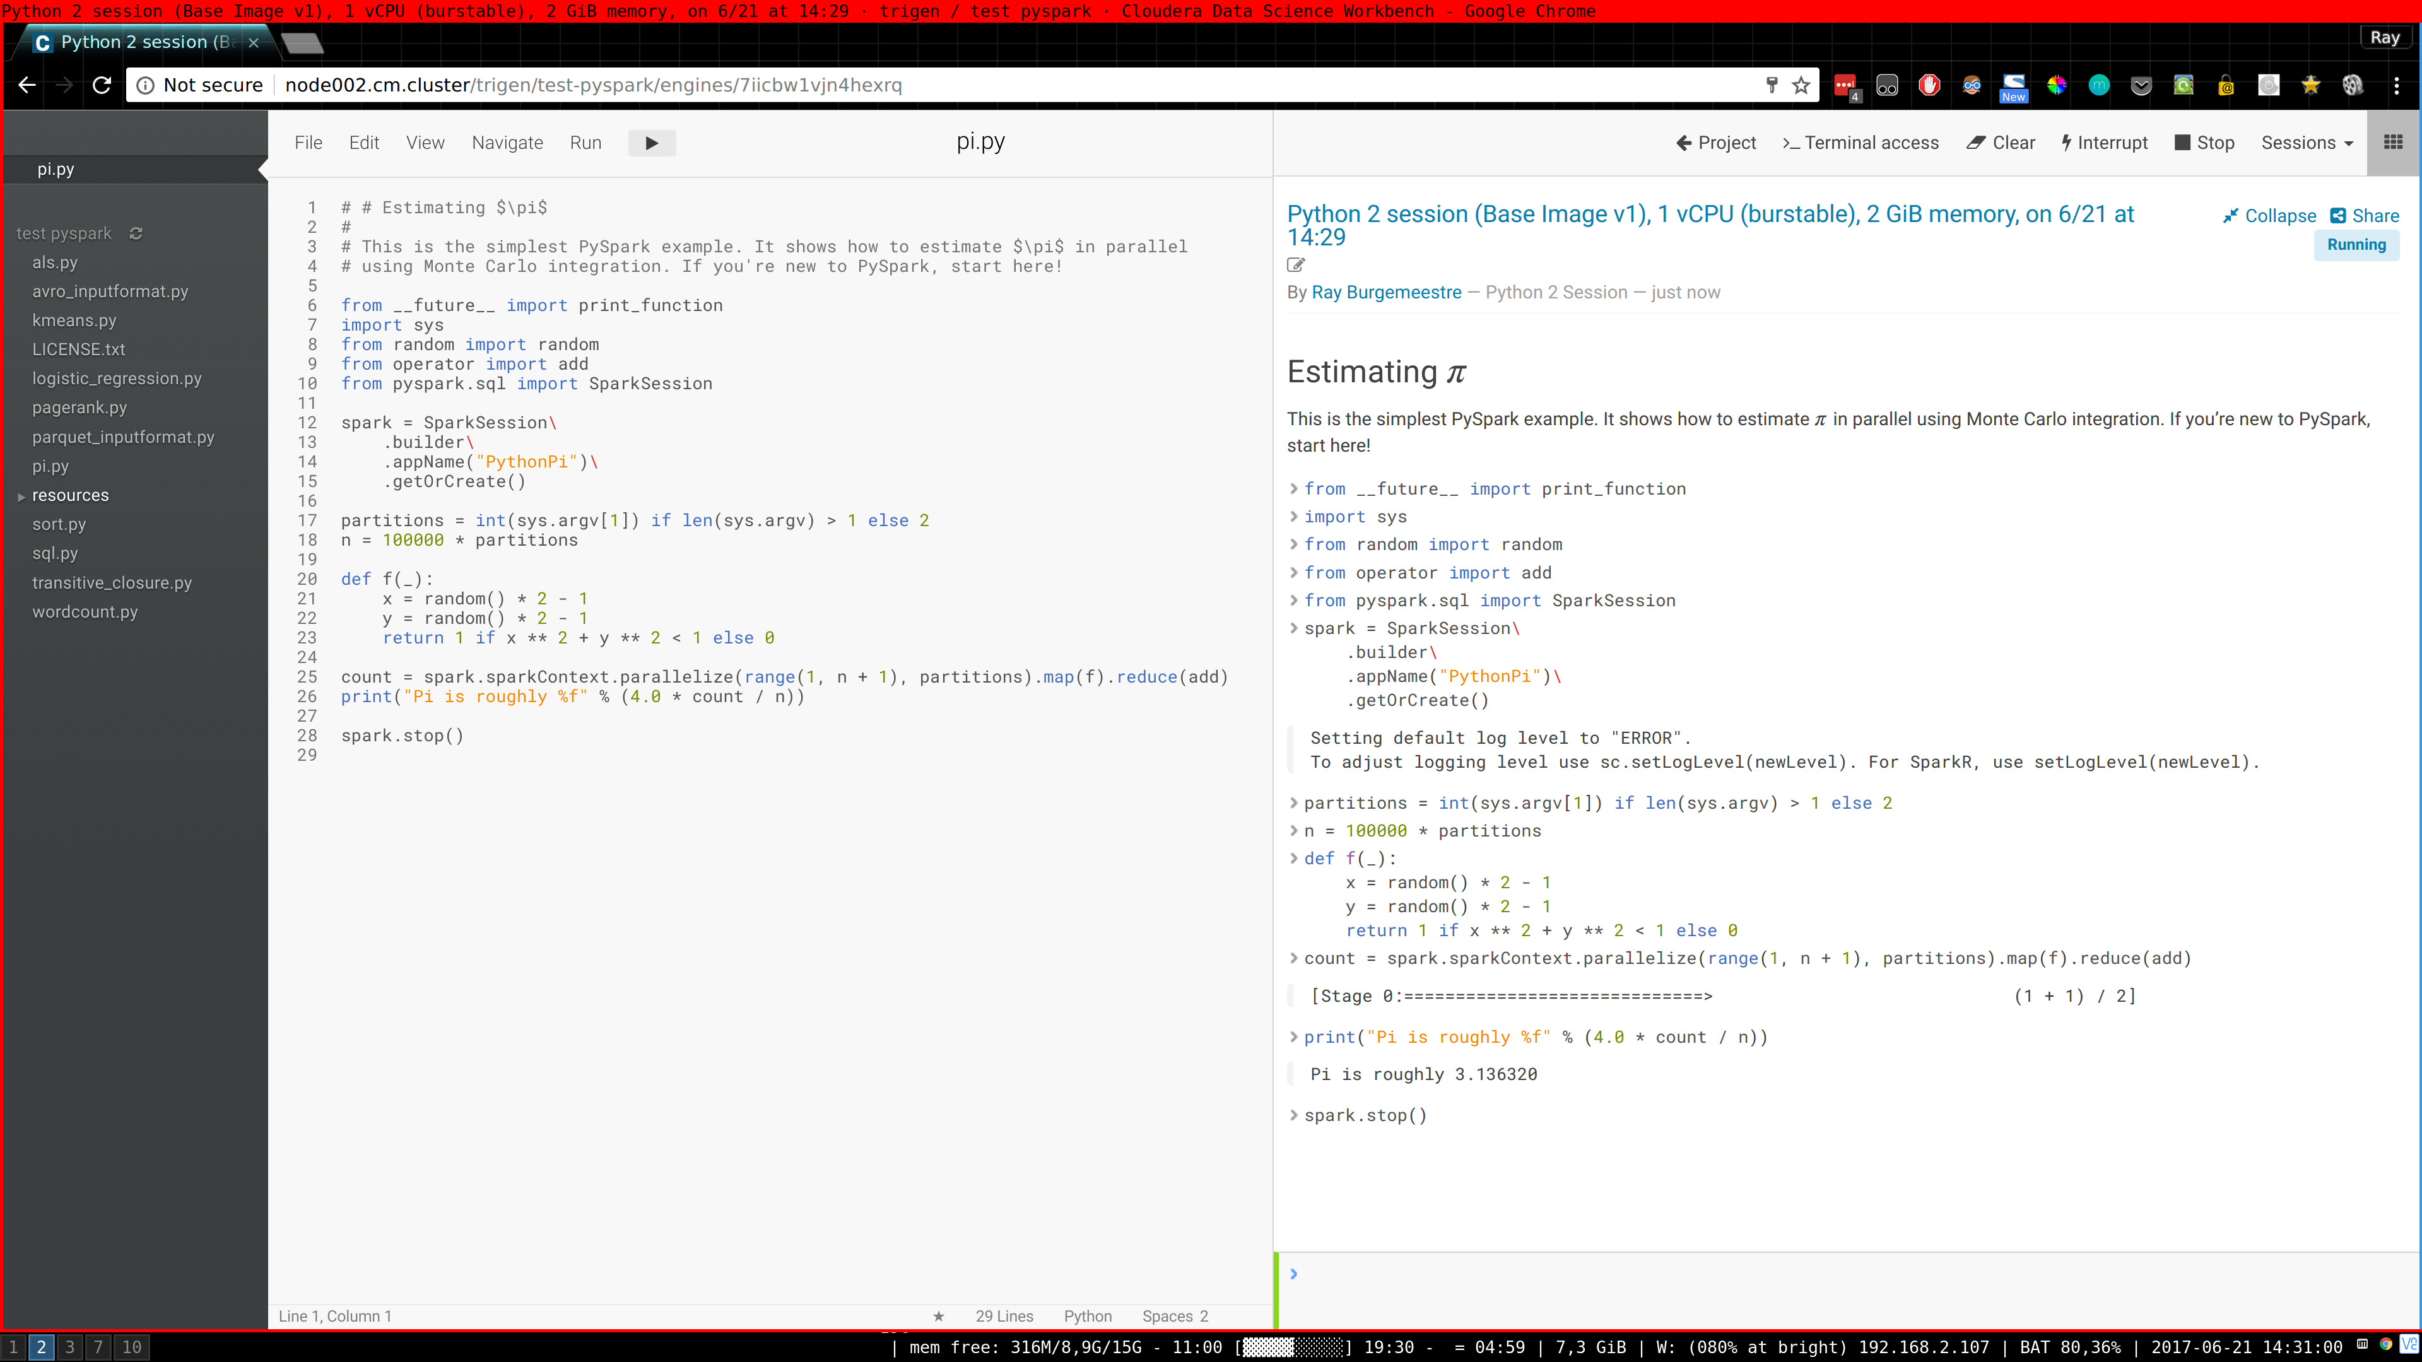Switch to workspace 1 in the taskbar
The height and width of the screenshot is (1362, 2422).
point(13,1347)
